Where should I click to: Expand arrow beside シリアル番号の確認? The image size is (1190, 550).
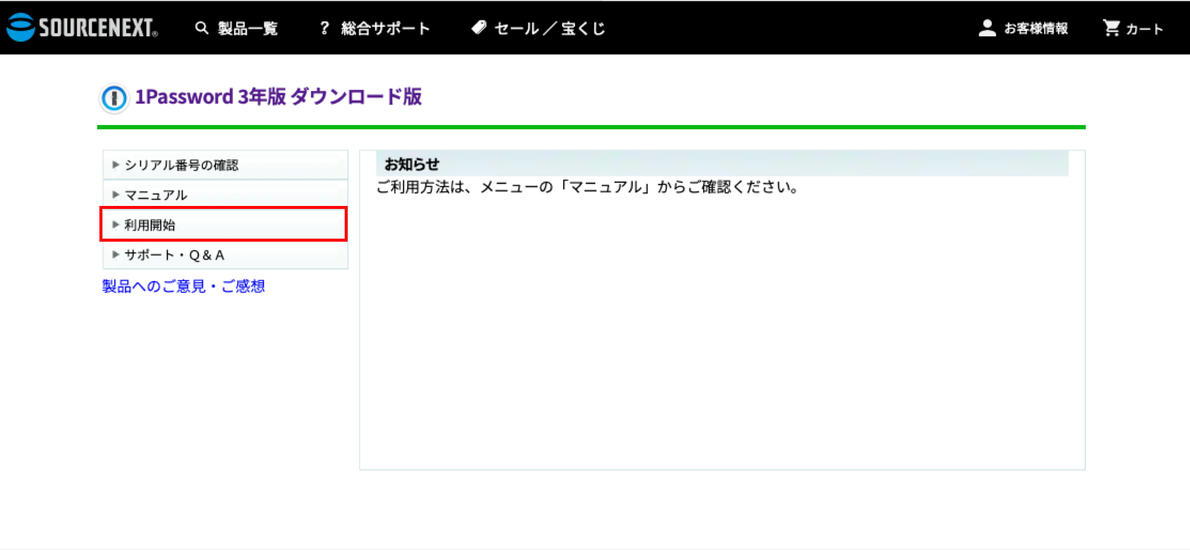tap(115, 165)
